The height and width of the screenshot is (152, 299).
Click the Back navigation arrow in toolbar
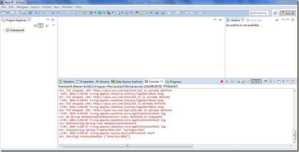[191, 13]
